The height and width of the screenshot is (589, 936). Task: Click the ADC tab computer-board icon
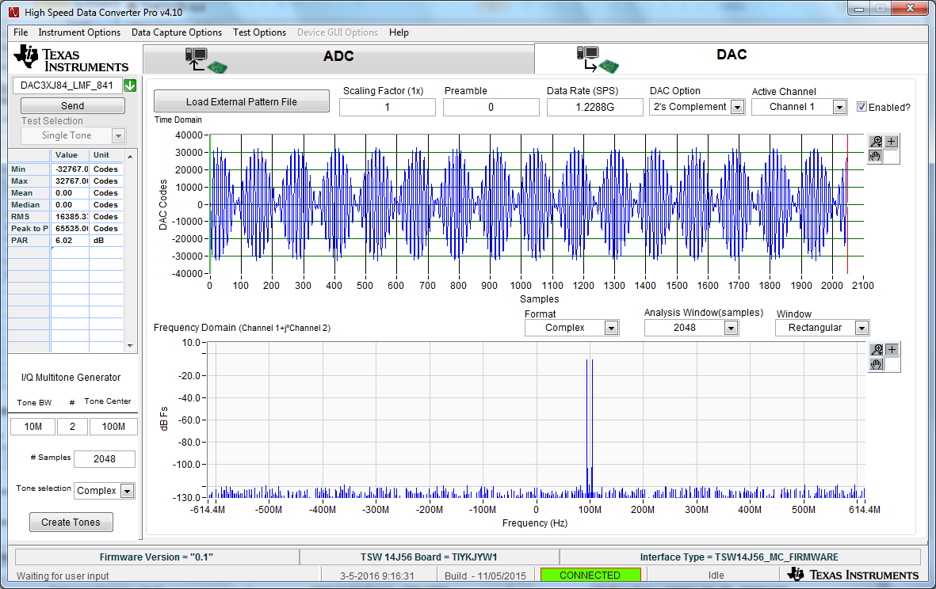[206, 60]
